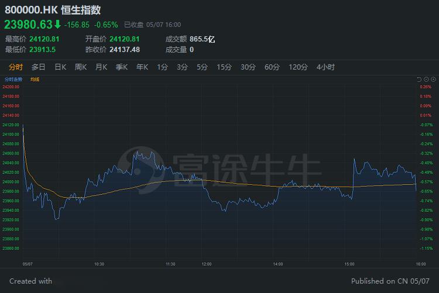Click the green down arrow beside price
The image size is (439, 293).
pos(57,25)
